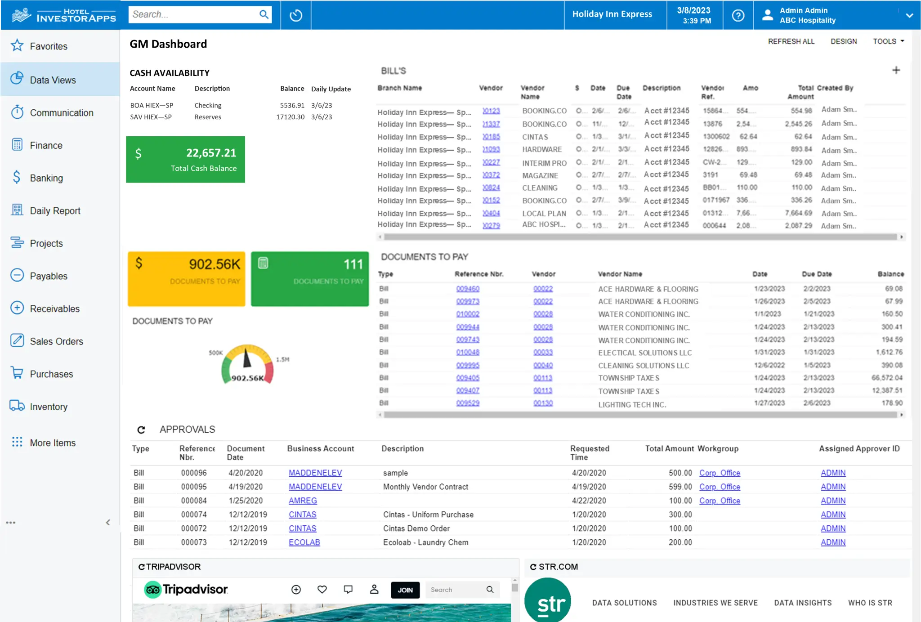Open Data Views pie chart icon
The width and height of the screenshot is (921, 622).
point(17,78)
